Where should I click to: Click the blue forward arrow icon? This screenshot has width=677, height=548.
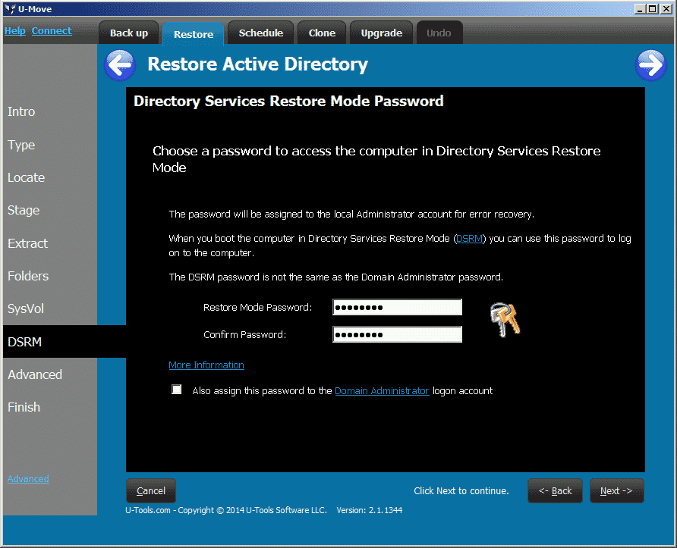click(650, 65)
